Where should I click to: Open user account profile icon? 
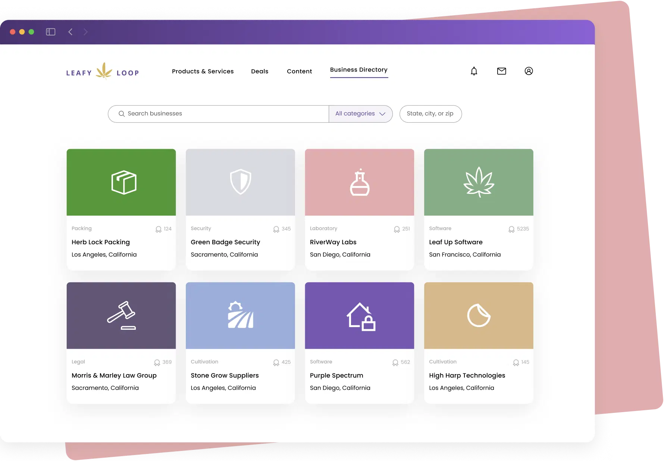pos(529,71)
